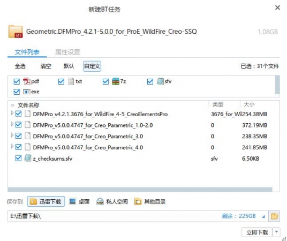The height and width of the screenshot is (241, 287).
Task: Toggle checkbox for DFMPro_v5.0.0.4747_for_Creo_Parametric_3.0
Action: coord(18,136)
